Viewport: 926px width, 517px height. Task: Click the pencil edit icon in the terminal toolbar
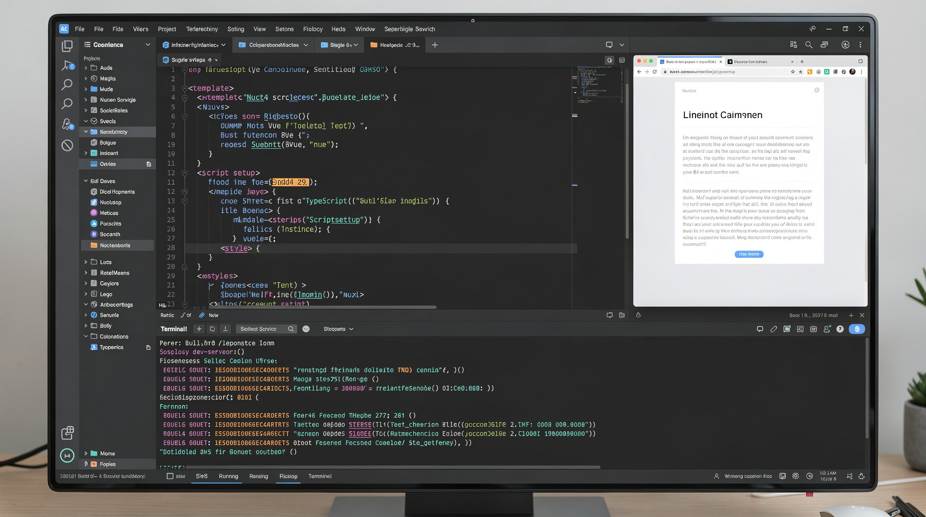click(x=774, y=329)
